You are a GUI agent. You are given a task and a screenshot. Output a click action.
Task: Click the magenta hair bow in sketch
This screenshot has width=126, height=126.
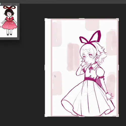coord(90,37)
